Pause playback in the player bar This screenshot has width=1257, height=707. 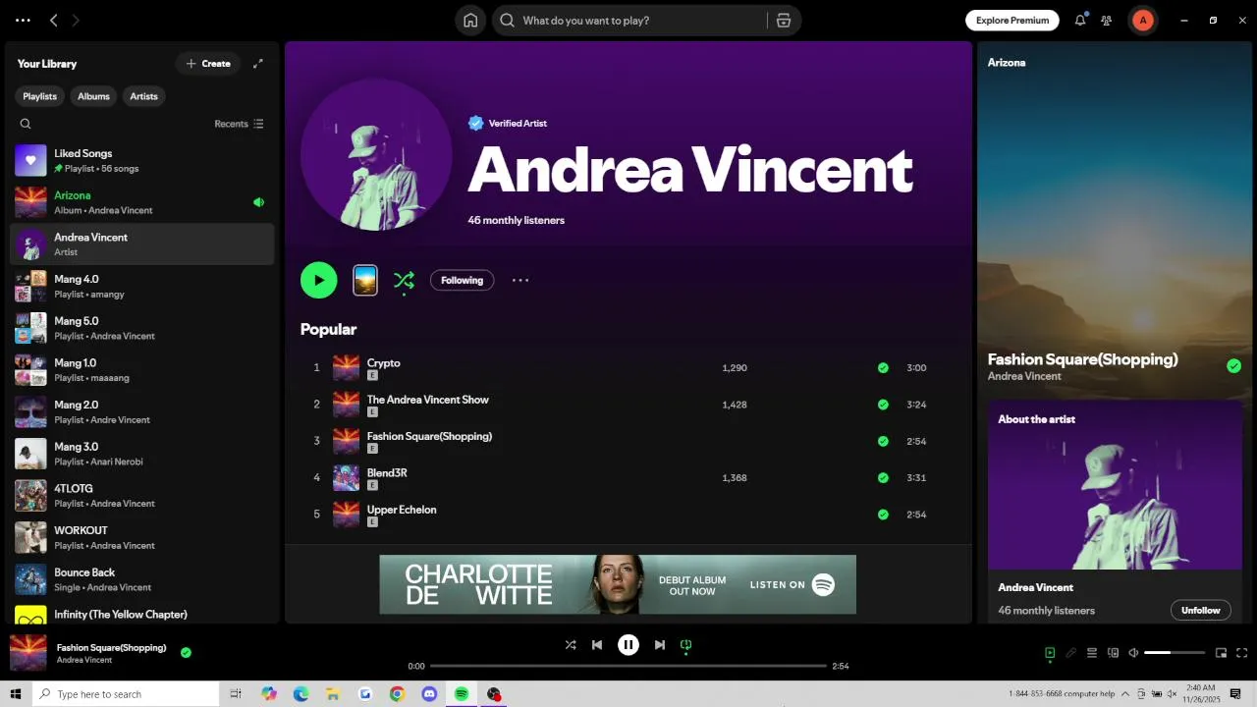tap(628, 645)
